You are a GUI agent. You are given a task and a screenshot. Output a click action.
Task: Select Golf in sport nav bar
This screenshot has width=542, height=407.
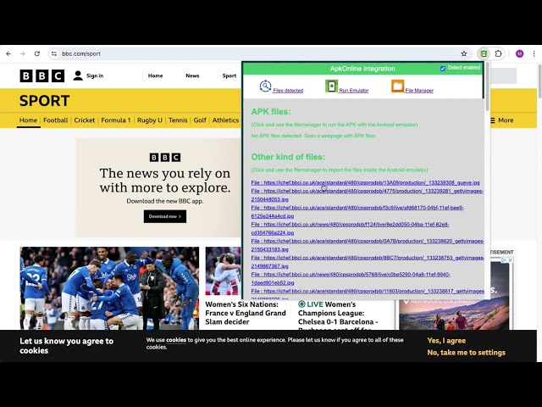[x=200, y=120]
